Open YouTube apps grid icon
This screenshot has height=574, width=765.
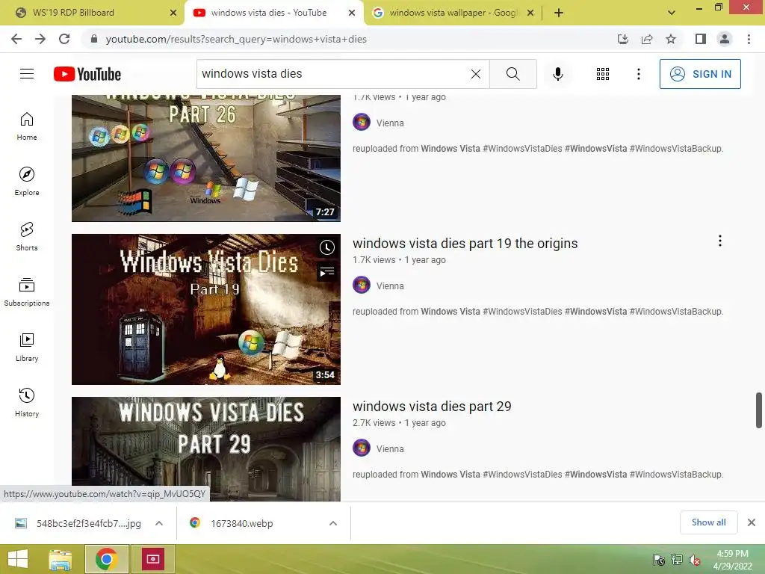pos(603,74)
